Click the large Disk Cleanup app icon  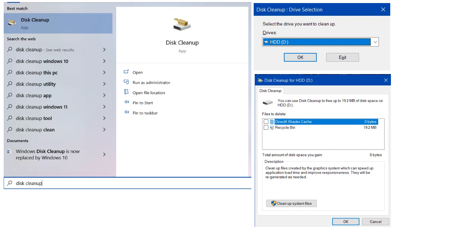click(182, 25)
